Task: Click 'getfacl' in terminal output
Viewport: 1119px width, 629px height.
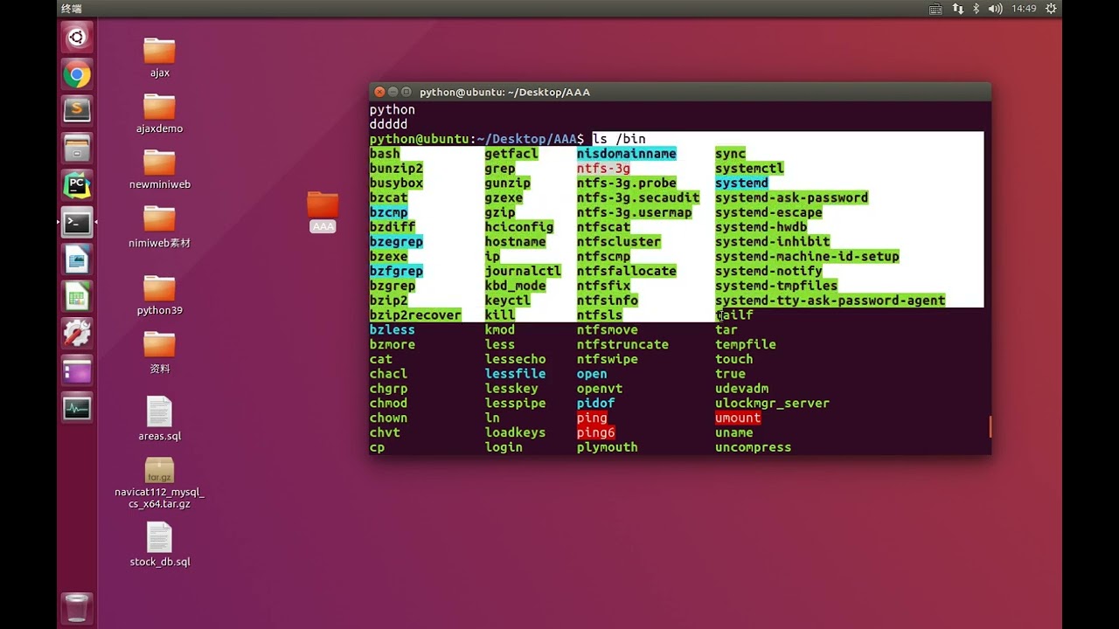Action: (x=511, y=154)
